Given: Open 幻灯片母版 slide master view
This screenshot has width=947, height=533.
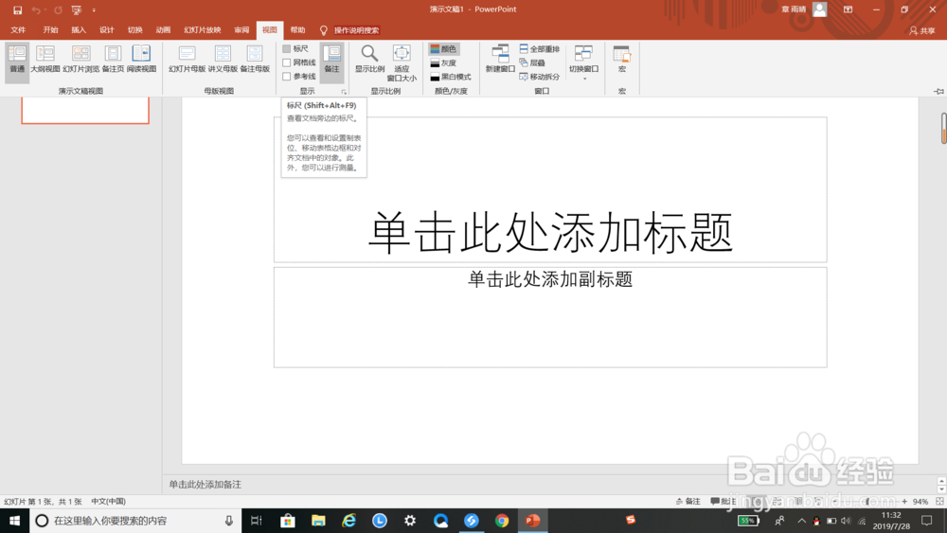Looking at the screenshot, I should [188, 59].
